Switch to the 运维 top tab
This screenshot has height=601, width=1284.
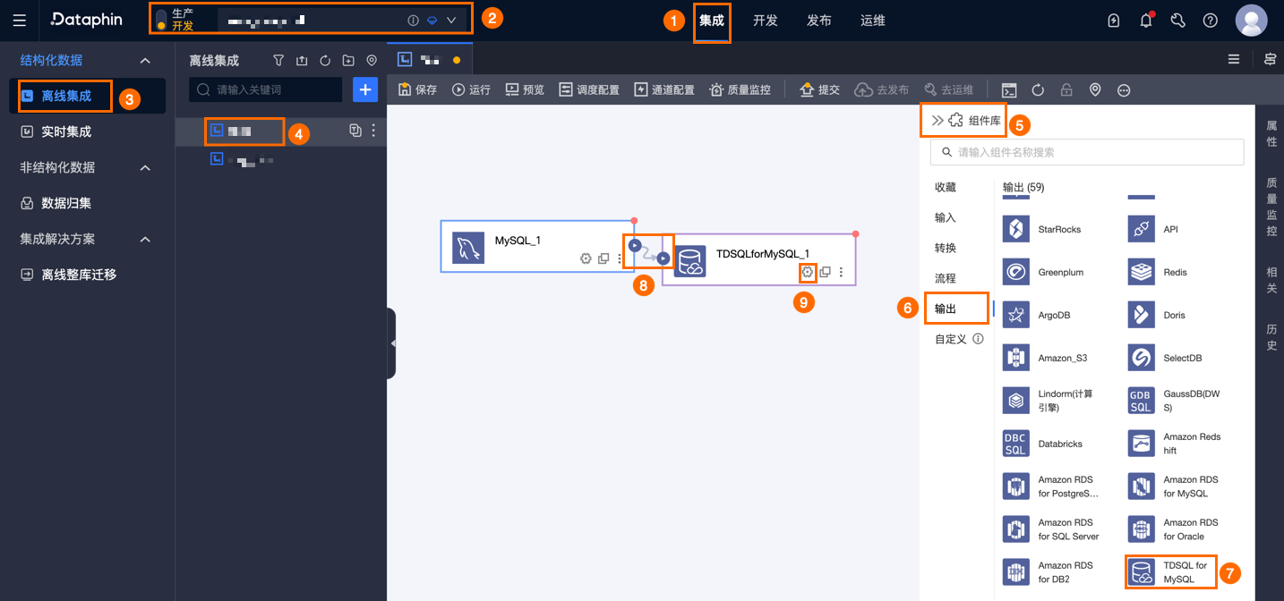coord(873,20)
